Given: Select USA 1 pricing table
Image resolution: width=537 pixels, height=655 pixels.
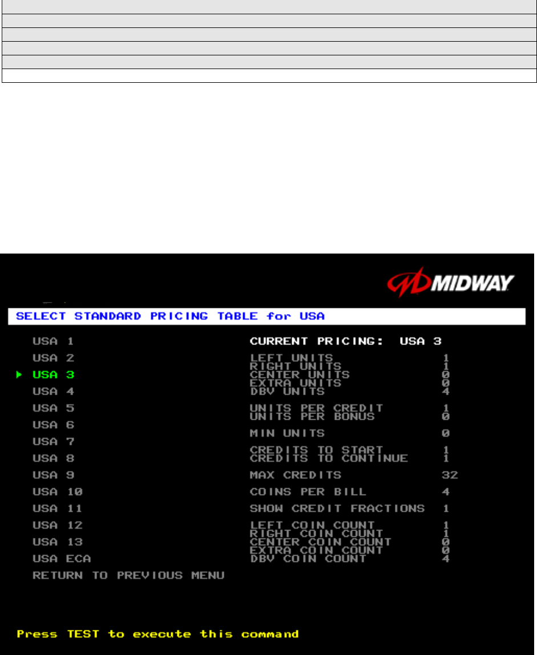Looking at the screenshot, I should [54, 341].
